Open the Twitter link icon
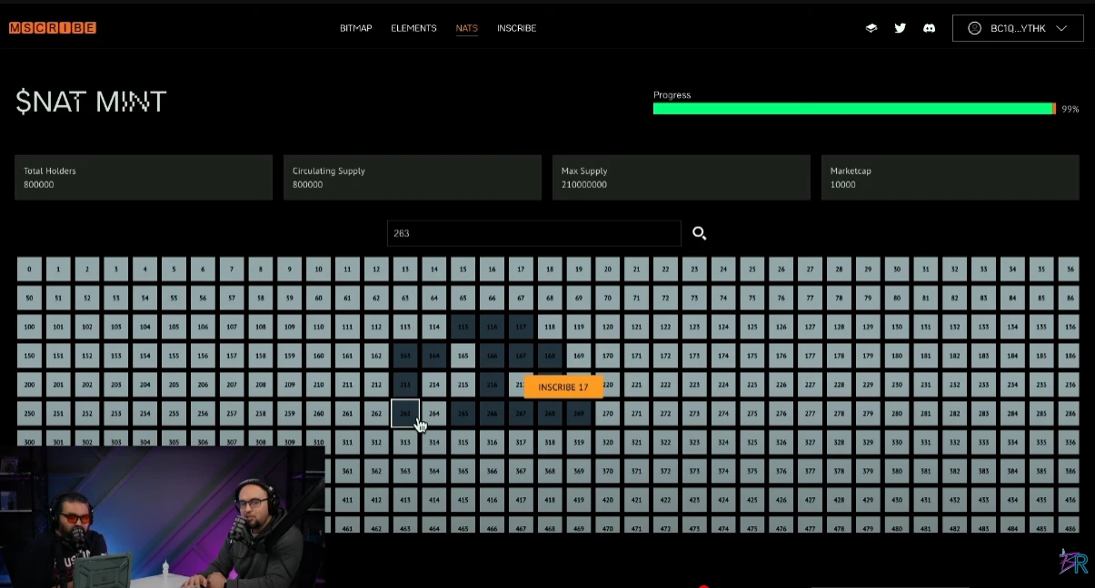Screen dimensions: 1095x588 pyautogui.click(x=901, y=28)
